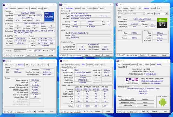The image size is (173, 117).
Task: Click the Validation button in Tools group
Action: [145, 99]
